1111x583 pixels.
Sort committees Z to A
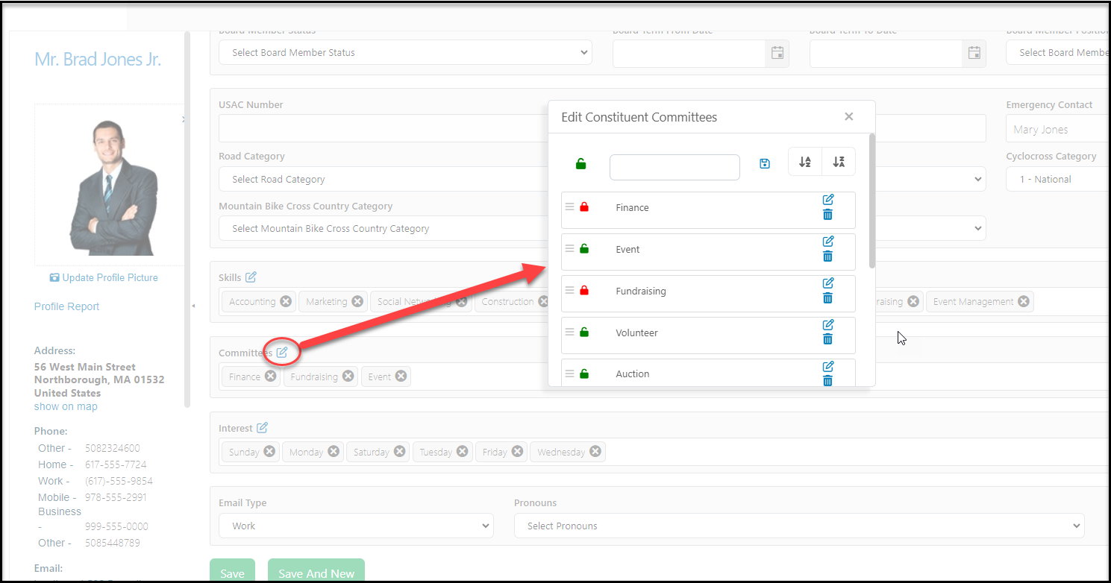coord(839,162)
